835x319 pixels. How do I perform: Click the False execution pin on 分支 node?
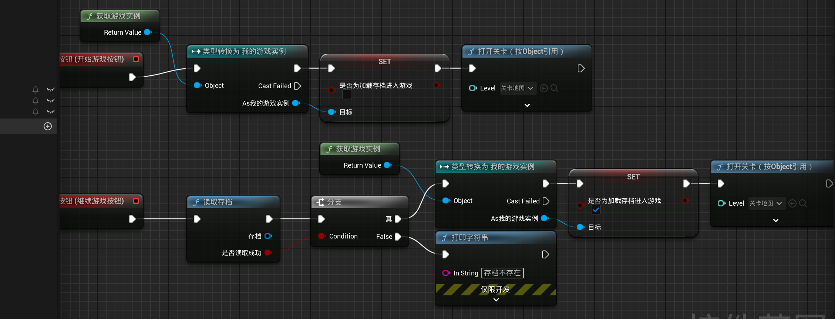pyautogui.click(x=398, y=237)
